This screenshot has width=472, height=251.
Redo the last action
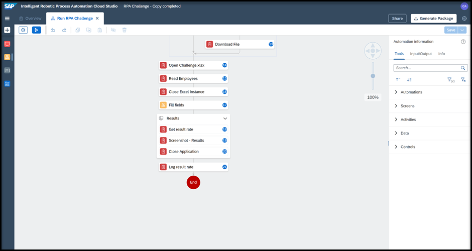pyautogui.click(x=64, y=30)
